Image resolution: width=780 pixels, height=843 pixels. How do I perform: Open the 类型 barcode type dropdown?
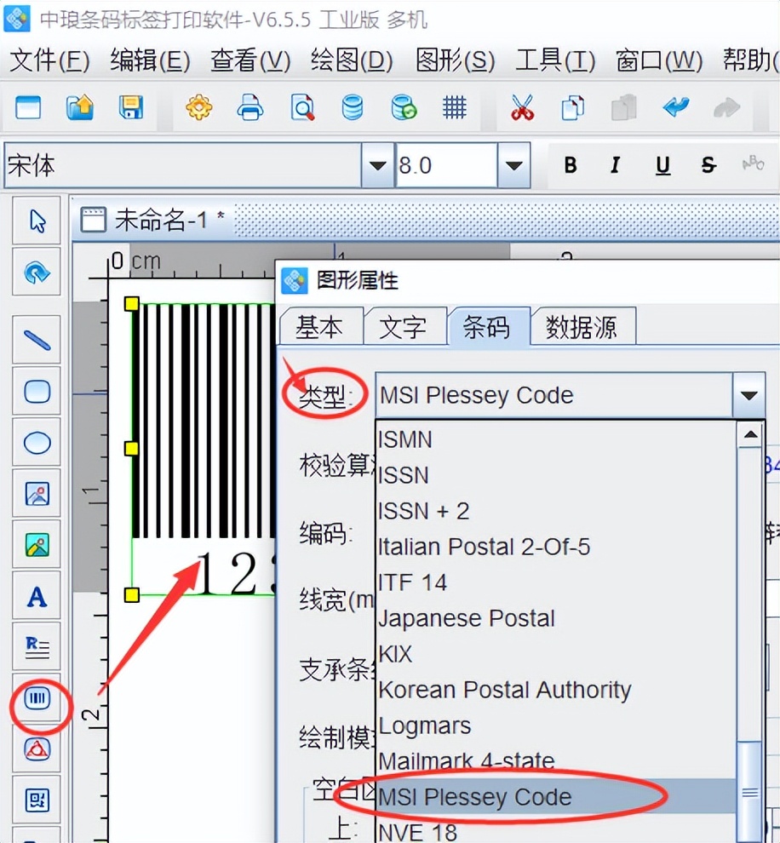pos(748,395)
